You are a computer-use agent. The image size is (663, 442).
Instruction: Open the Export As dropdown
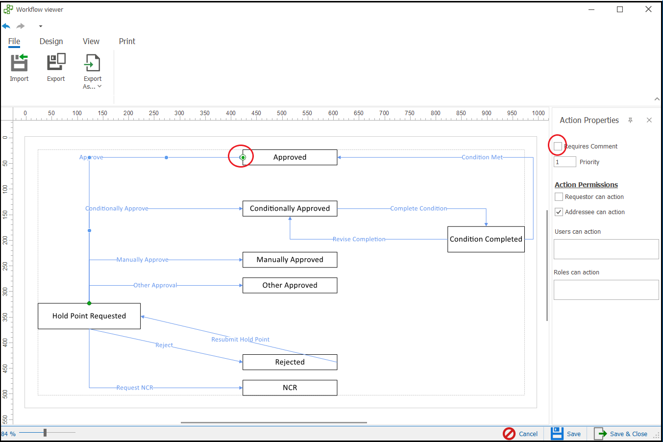(93, 86)
